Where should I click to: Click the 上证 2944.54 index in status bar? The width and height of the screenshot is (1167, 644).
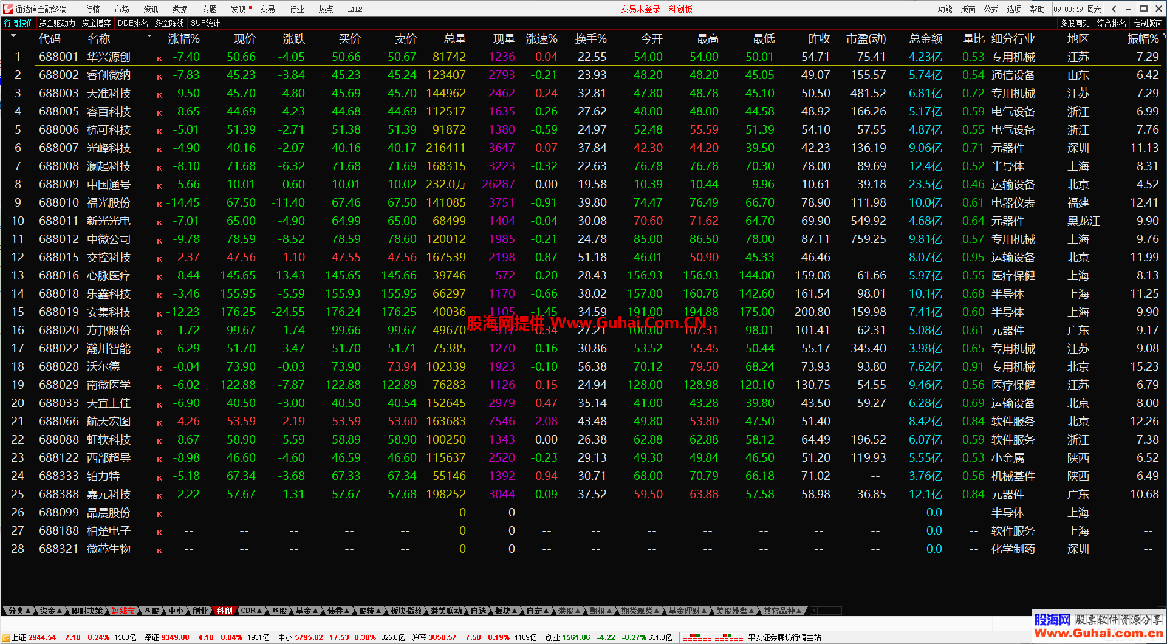[35, 637]
